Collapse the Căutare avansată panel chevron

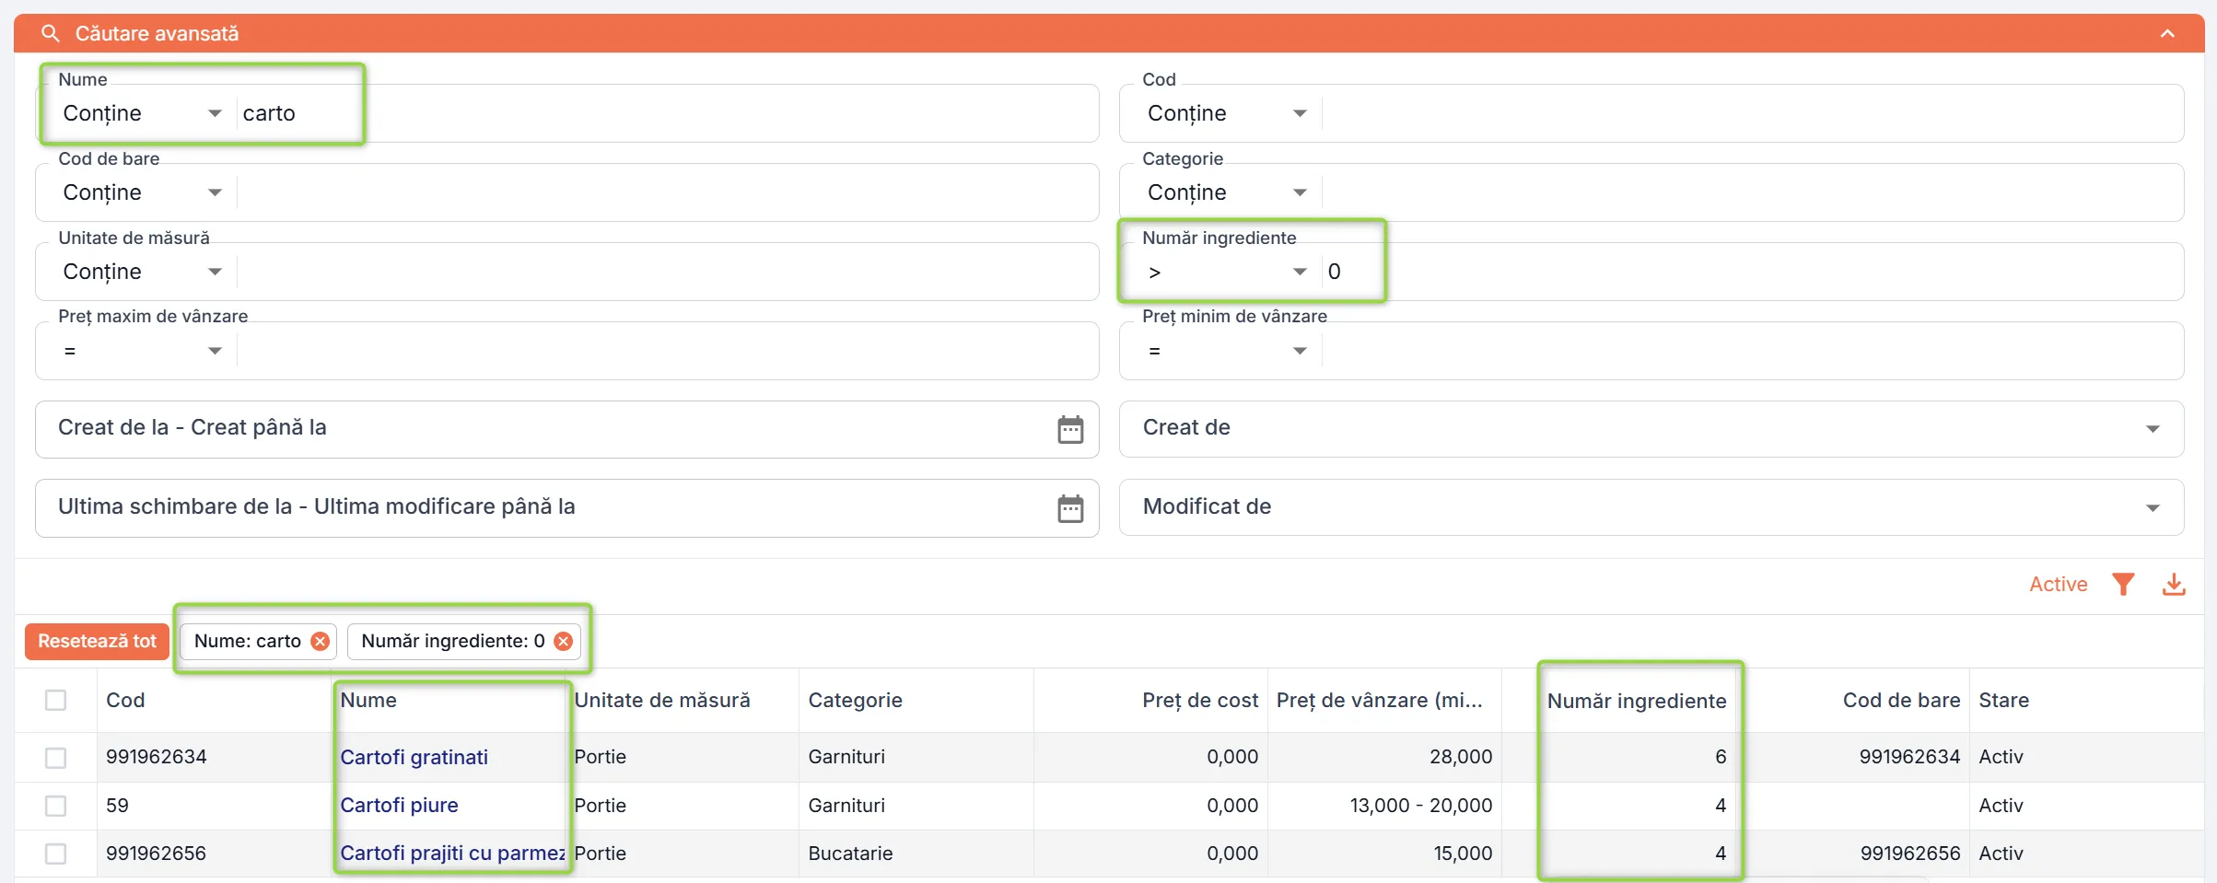2167,34
